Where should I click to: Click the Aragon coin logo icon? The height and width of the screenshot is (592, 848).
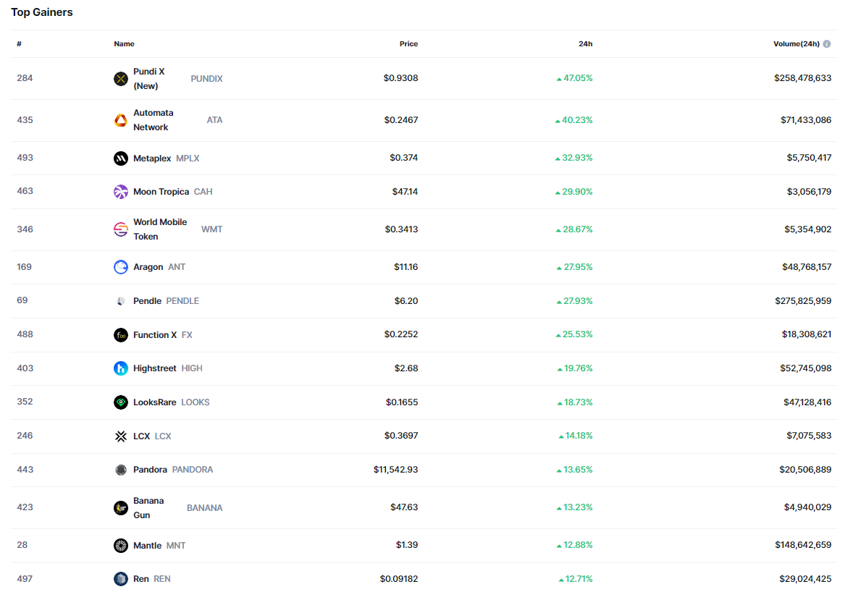121,267
